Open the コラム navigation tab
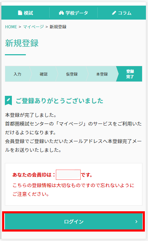The height and width of the screenshot is (241, 148). [121, 13]
